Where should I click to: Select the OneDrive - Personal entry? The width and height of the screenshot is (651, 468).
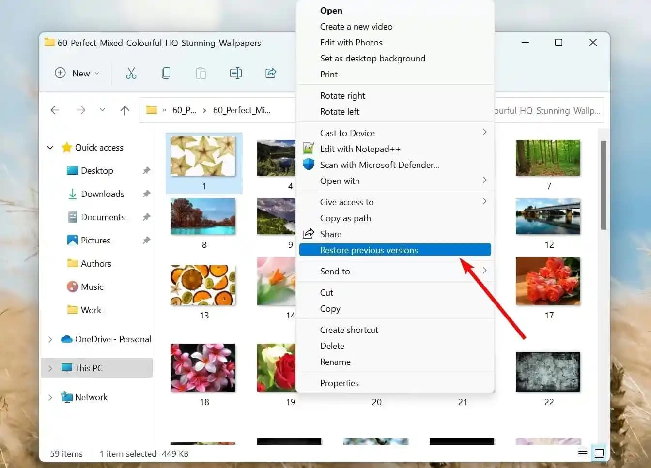pos(112,339)
